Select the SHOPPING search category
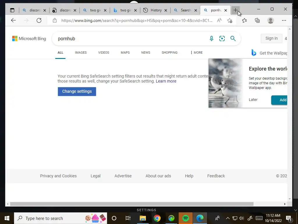 point(170,52)
